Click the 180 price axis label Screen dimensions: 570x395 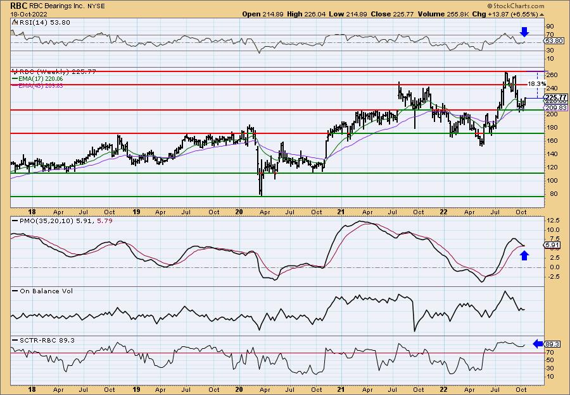coord(552,127)
